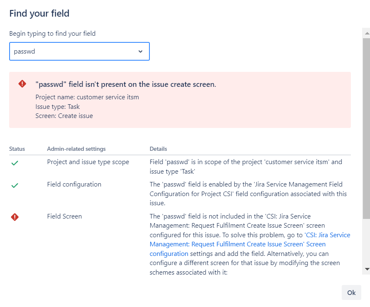
Task: Click the red error icon in the alert banner
Action: [22, 84]
